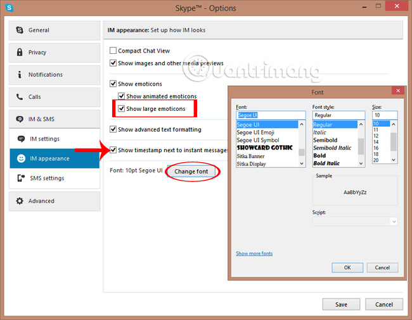Screen dimensions: 412x320
Task: Click the font Size input field
Action: 385,115
